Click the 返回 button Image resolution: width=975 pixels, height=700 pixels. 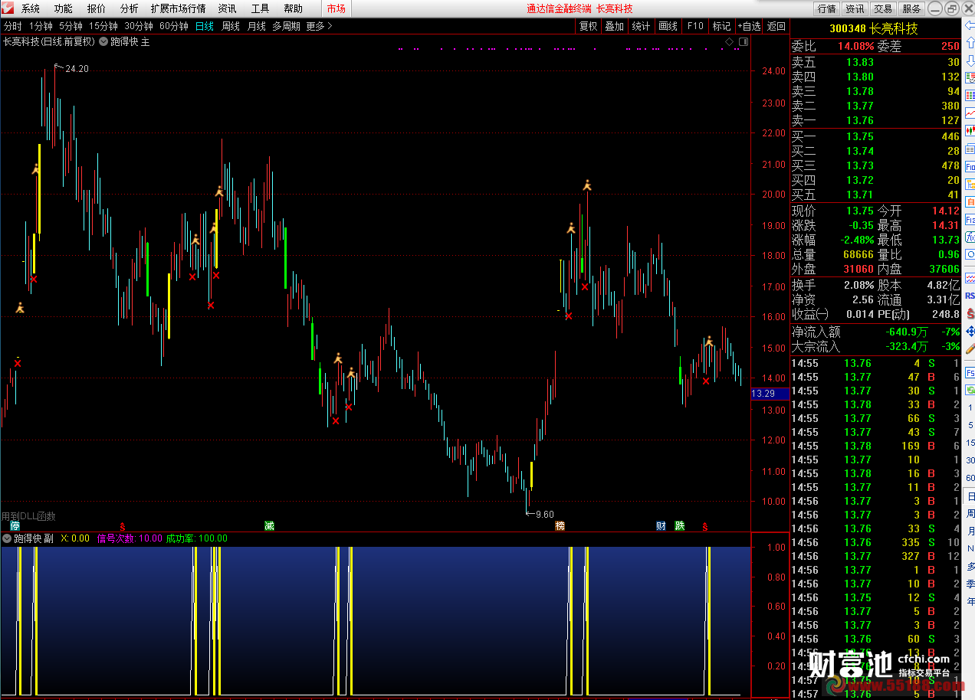[776, 26]
